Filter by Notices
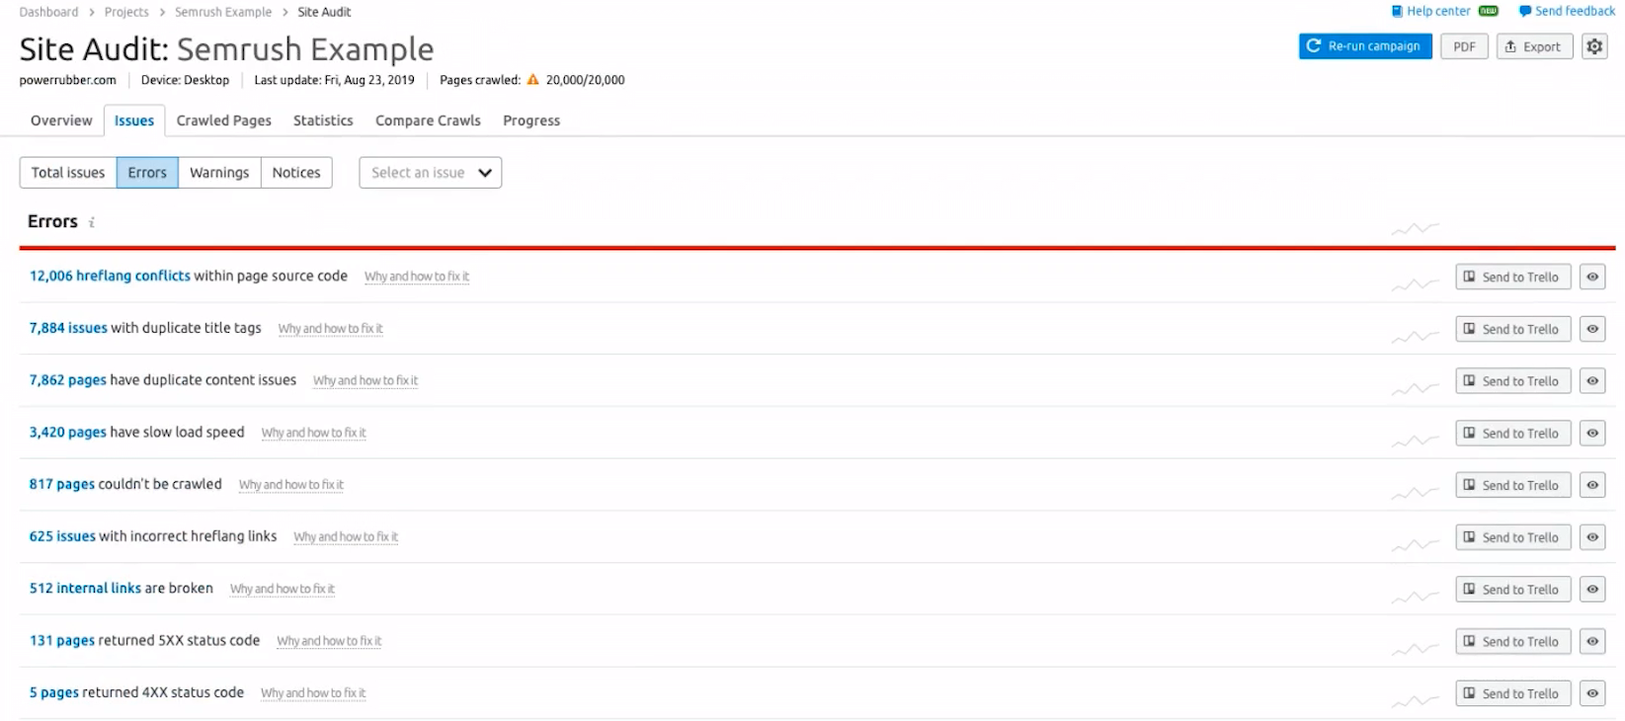 [296, 173]
